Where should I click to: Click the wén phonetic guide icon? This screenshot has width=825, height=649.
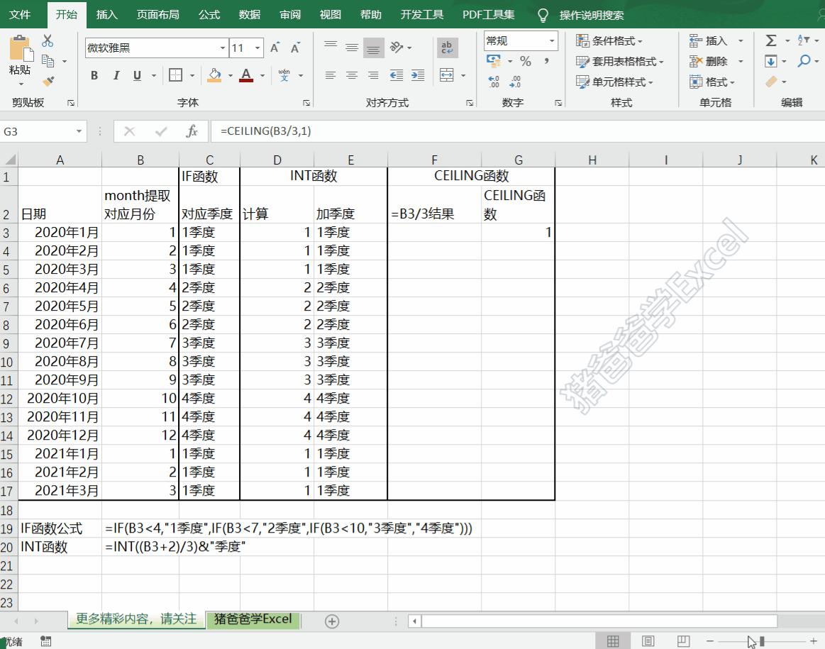(x=284, y=75)
